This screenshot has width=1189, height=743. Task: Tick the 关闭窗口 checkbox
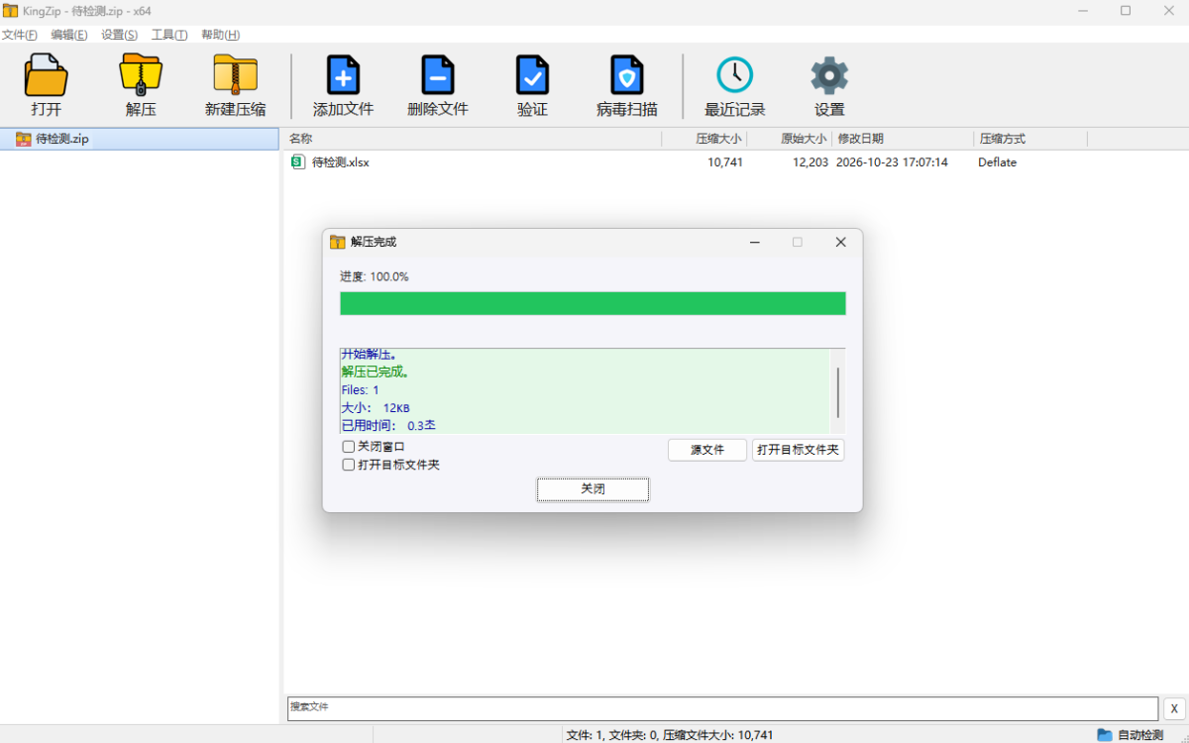(x=349, y=447)
